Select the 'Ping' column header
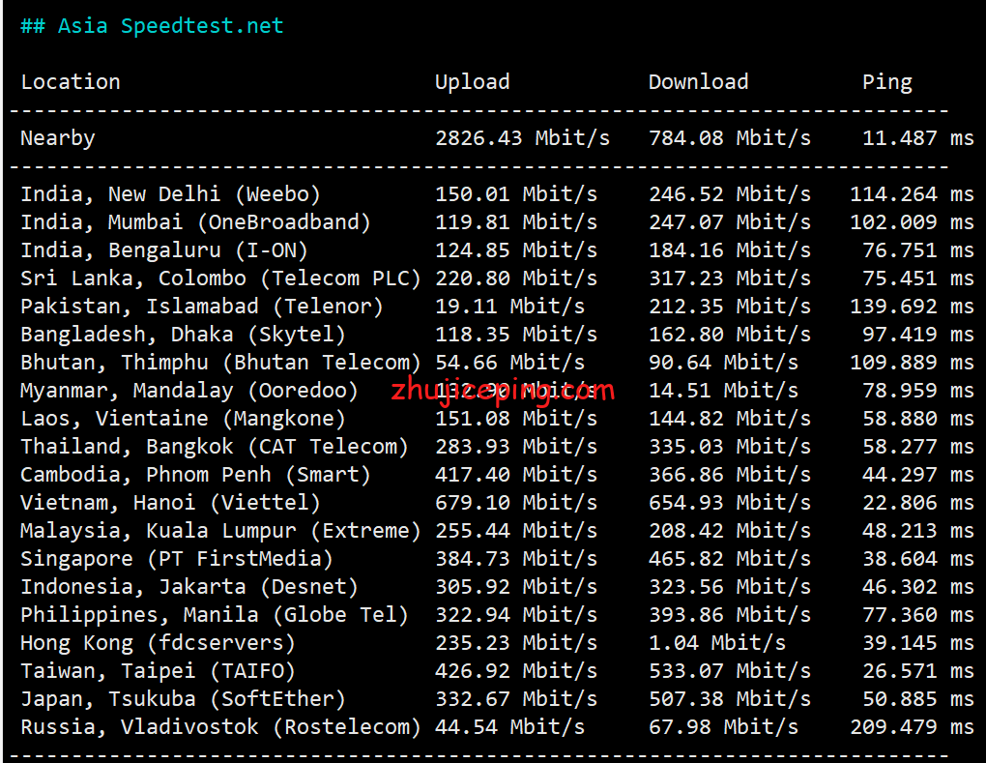 (x=887, y=82)
